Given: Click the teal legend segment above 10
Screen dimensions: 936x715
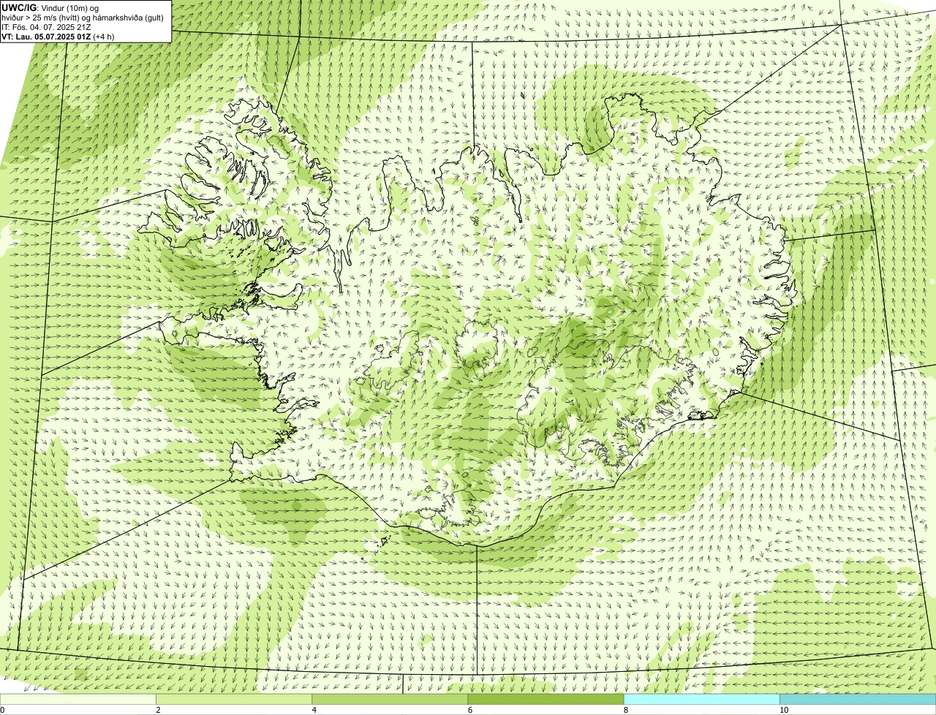Looking at the screenshot, I should pyautogui.click(x=858, y=700).
